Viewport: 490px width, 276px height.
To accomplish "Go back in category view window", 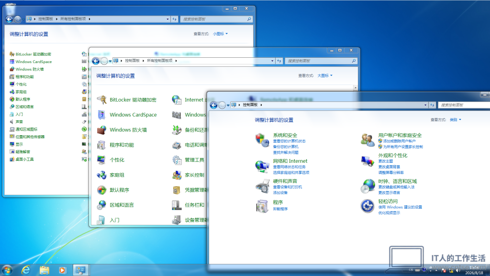I will tap(214, 106).
